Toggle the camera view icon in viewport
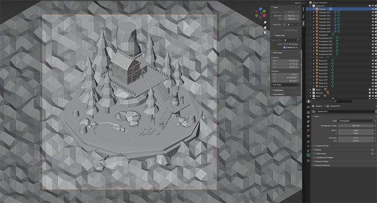This screenshot has width=377, height=203. coord(265,32)
